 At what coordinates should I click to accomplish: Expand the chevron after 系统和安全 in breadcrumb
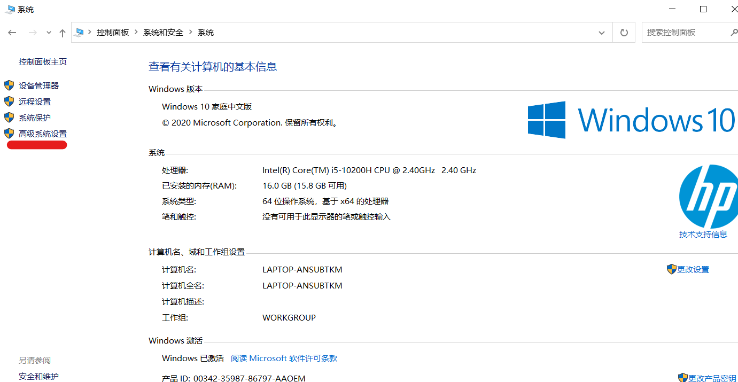190,33
